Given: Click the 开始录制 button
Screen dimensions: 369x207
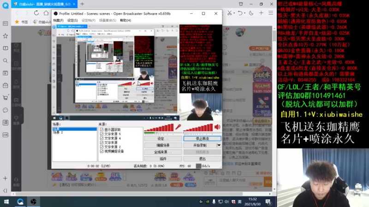Looking at the screenshot, I should (x=200, y=145).
